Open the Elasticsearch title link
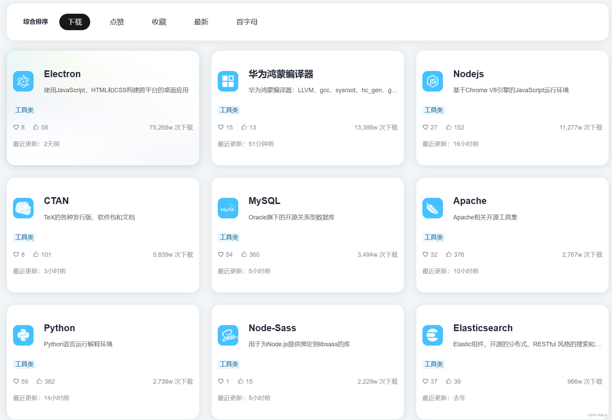 483,328
